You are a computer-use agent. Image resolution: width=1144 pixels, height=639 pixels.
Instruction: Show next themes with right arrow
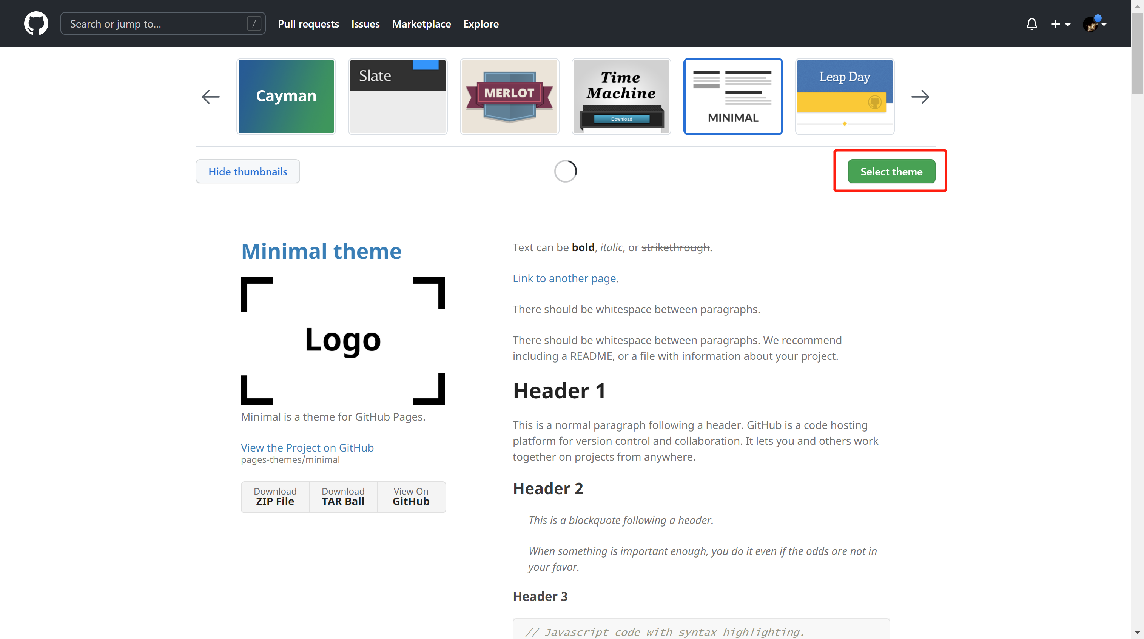coord(920,97)
